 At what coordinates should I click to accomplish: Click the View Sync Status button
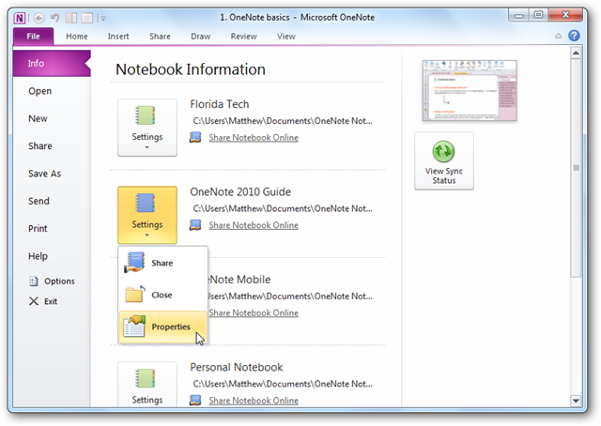[x=444, y=160]
